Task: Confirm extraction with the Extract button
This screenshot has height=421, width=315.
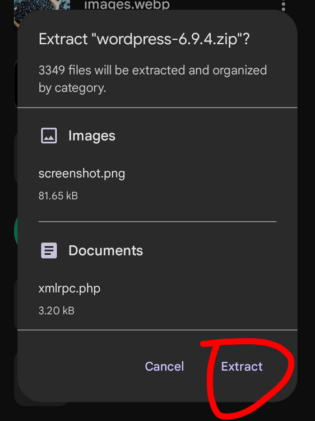Action: 242,366
